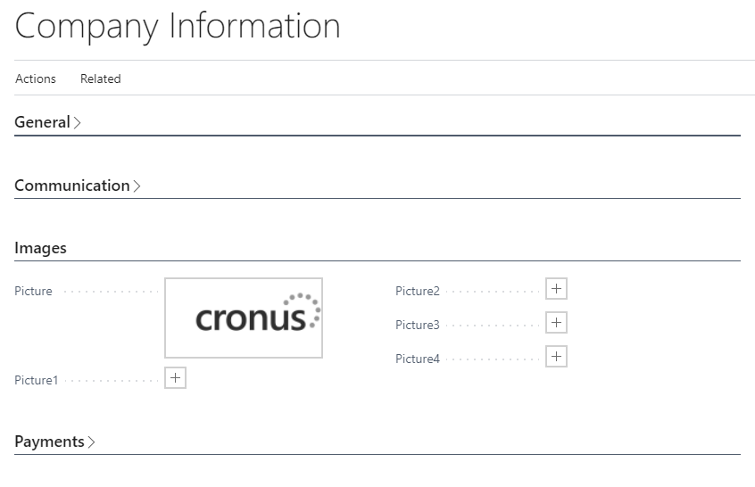Image resolution: width=755 pixels, height=487 pixels.
Task: Open the cronus logo picture
Action: click(x=244, y=318)
